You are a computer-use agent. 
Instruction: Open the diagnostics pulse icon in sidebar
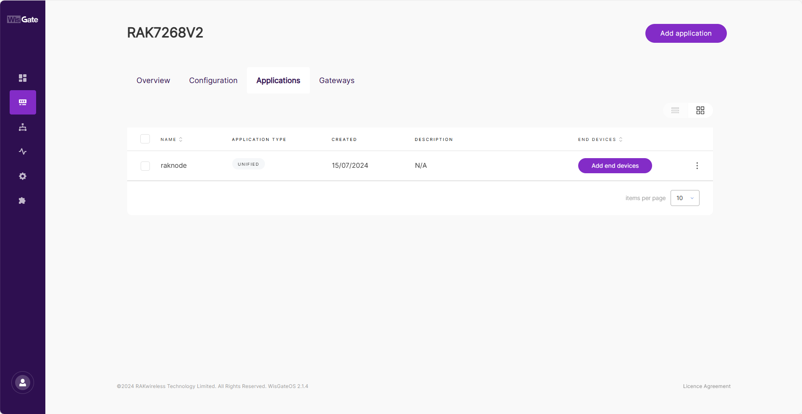click(x=23, y=151)
